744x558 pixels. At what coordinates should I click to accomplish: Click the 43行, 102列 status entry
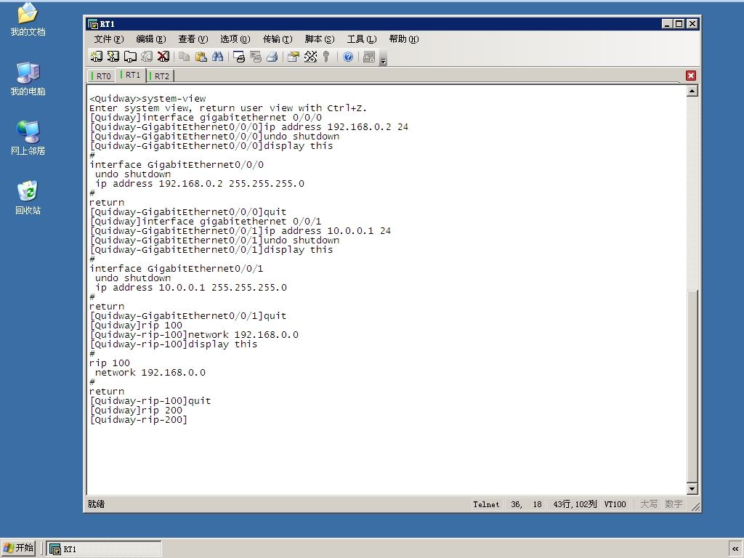pos(575,504)
